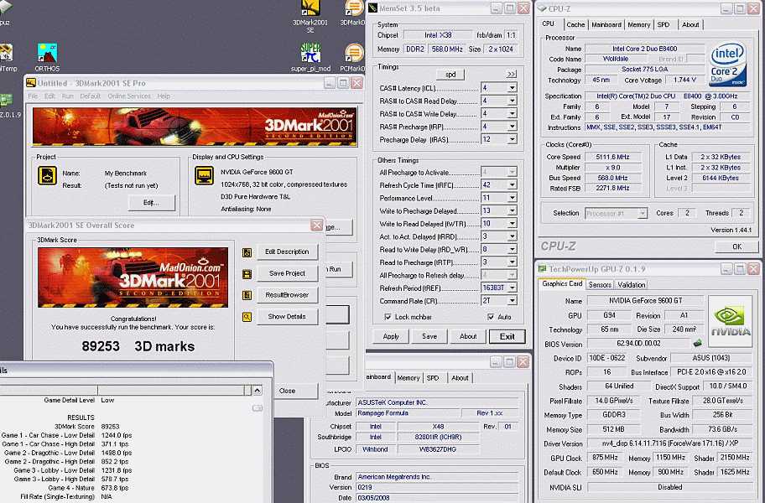Open the Online Services menu in 3DMark2001
765x503 pixels.
[x=129, y=96]
